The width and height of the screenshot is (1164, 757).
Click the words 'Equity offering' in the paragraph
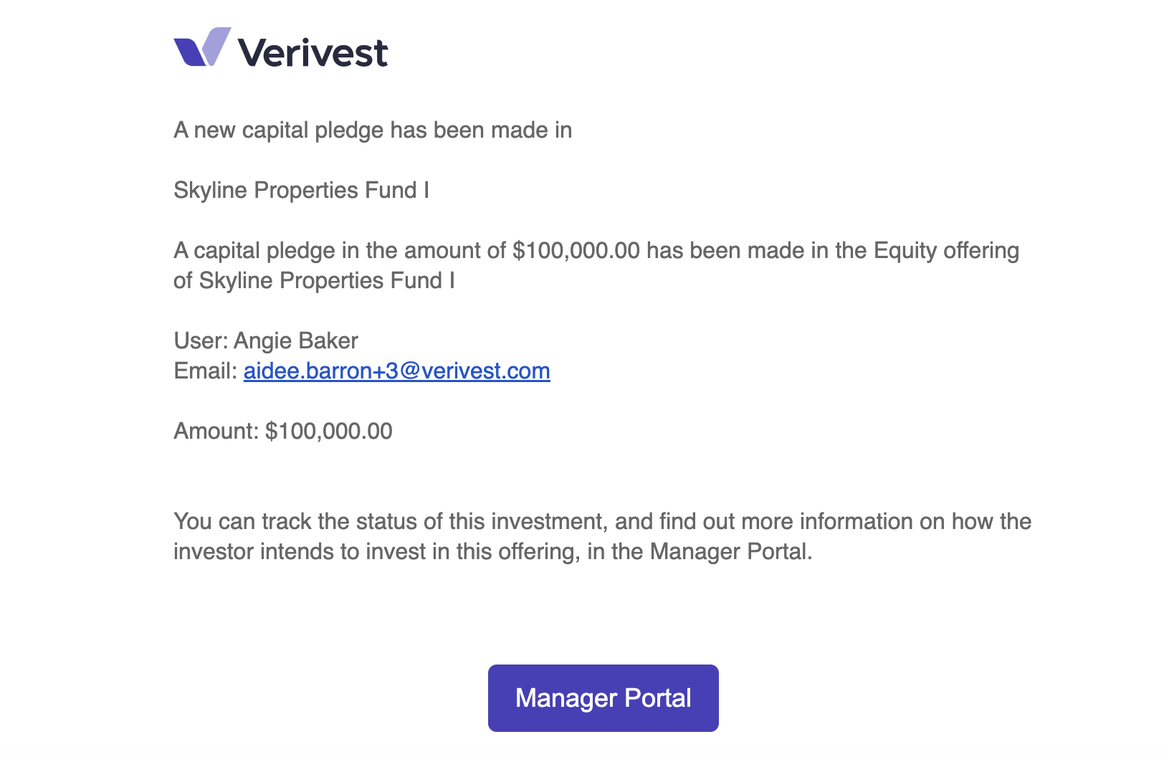[x=946, y=250]
